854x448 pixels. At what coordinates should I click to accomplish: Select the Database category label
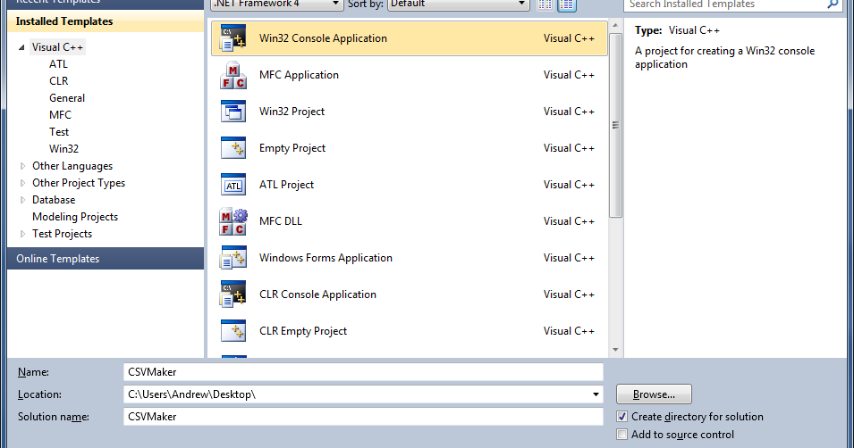click(54, 200)
